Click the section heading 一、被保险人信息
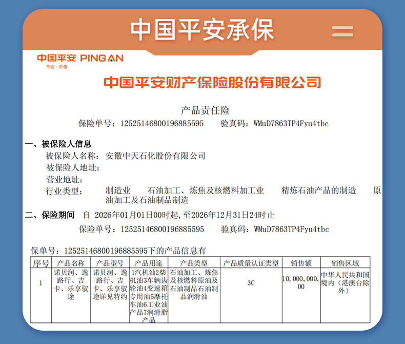Image resolution: width=405 pixels, height=344 pixels. coord(58,144)
